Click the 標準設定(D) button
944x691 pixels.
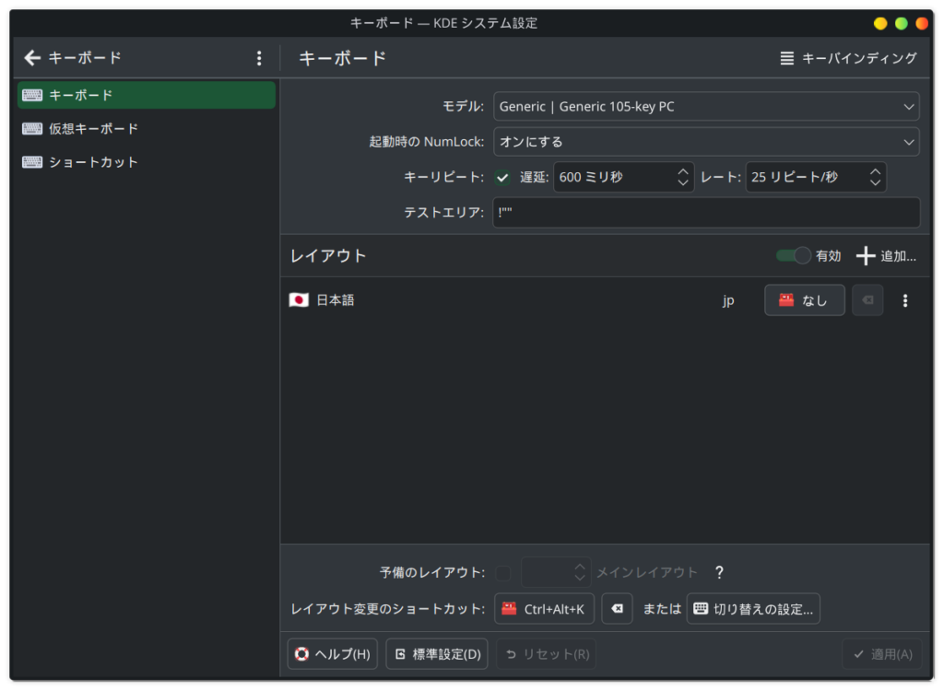[436, 654]
